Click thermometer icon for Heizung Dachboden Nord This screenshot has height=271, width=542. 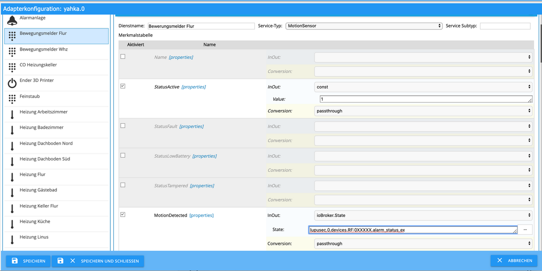coord(12,146)
